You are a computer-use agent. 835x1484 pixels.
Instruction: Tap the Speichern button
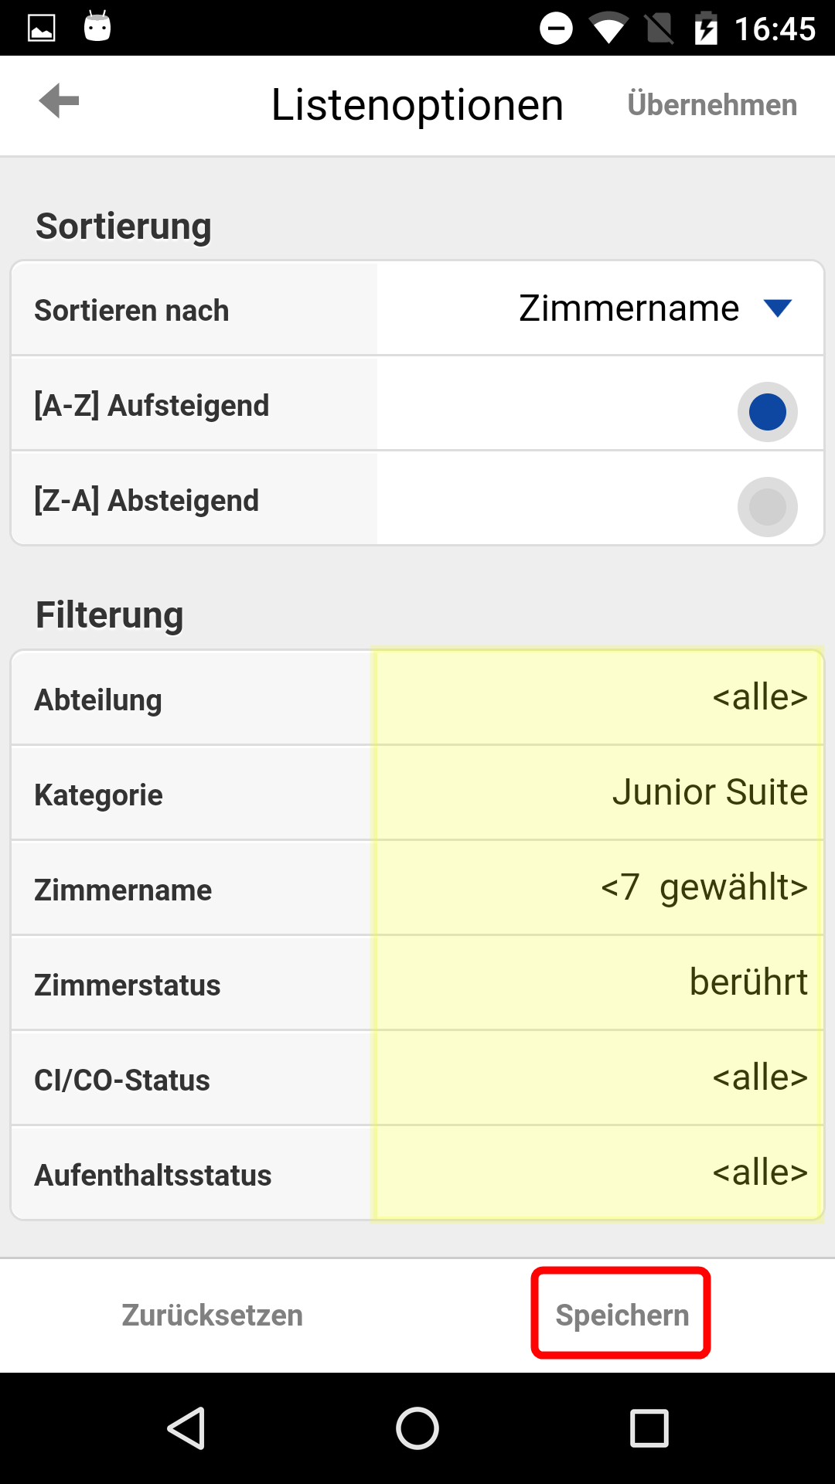point(622,1315)
